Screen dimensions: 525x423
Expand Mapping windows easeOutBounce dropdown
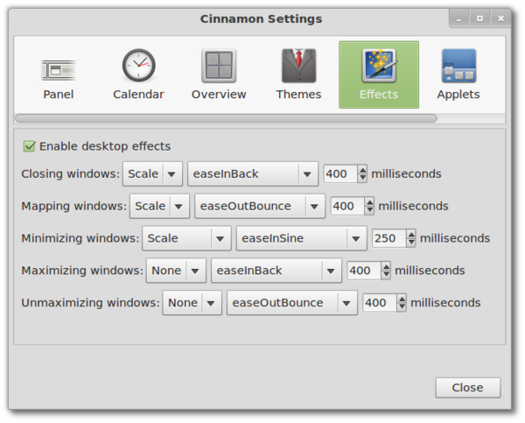[260, 207]
